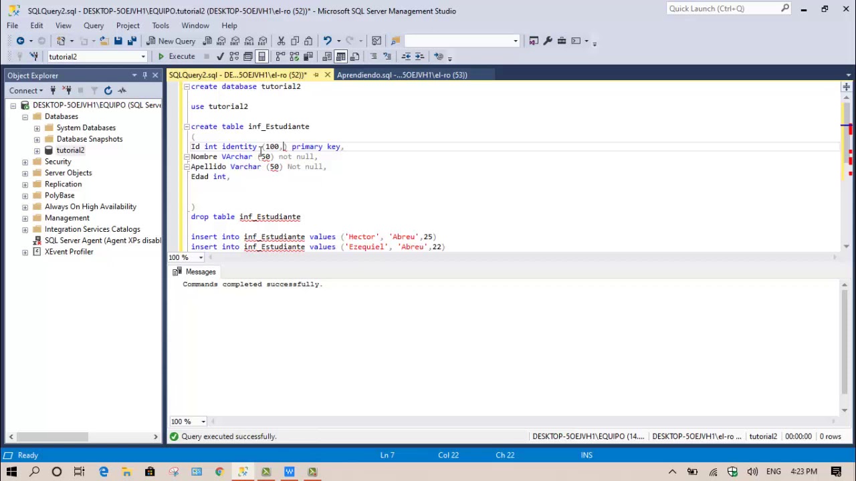Click the New Query toolbar button
Screen dimensions: 856x481
tap(171, 41)
